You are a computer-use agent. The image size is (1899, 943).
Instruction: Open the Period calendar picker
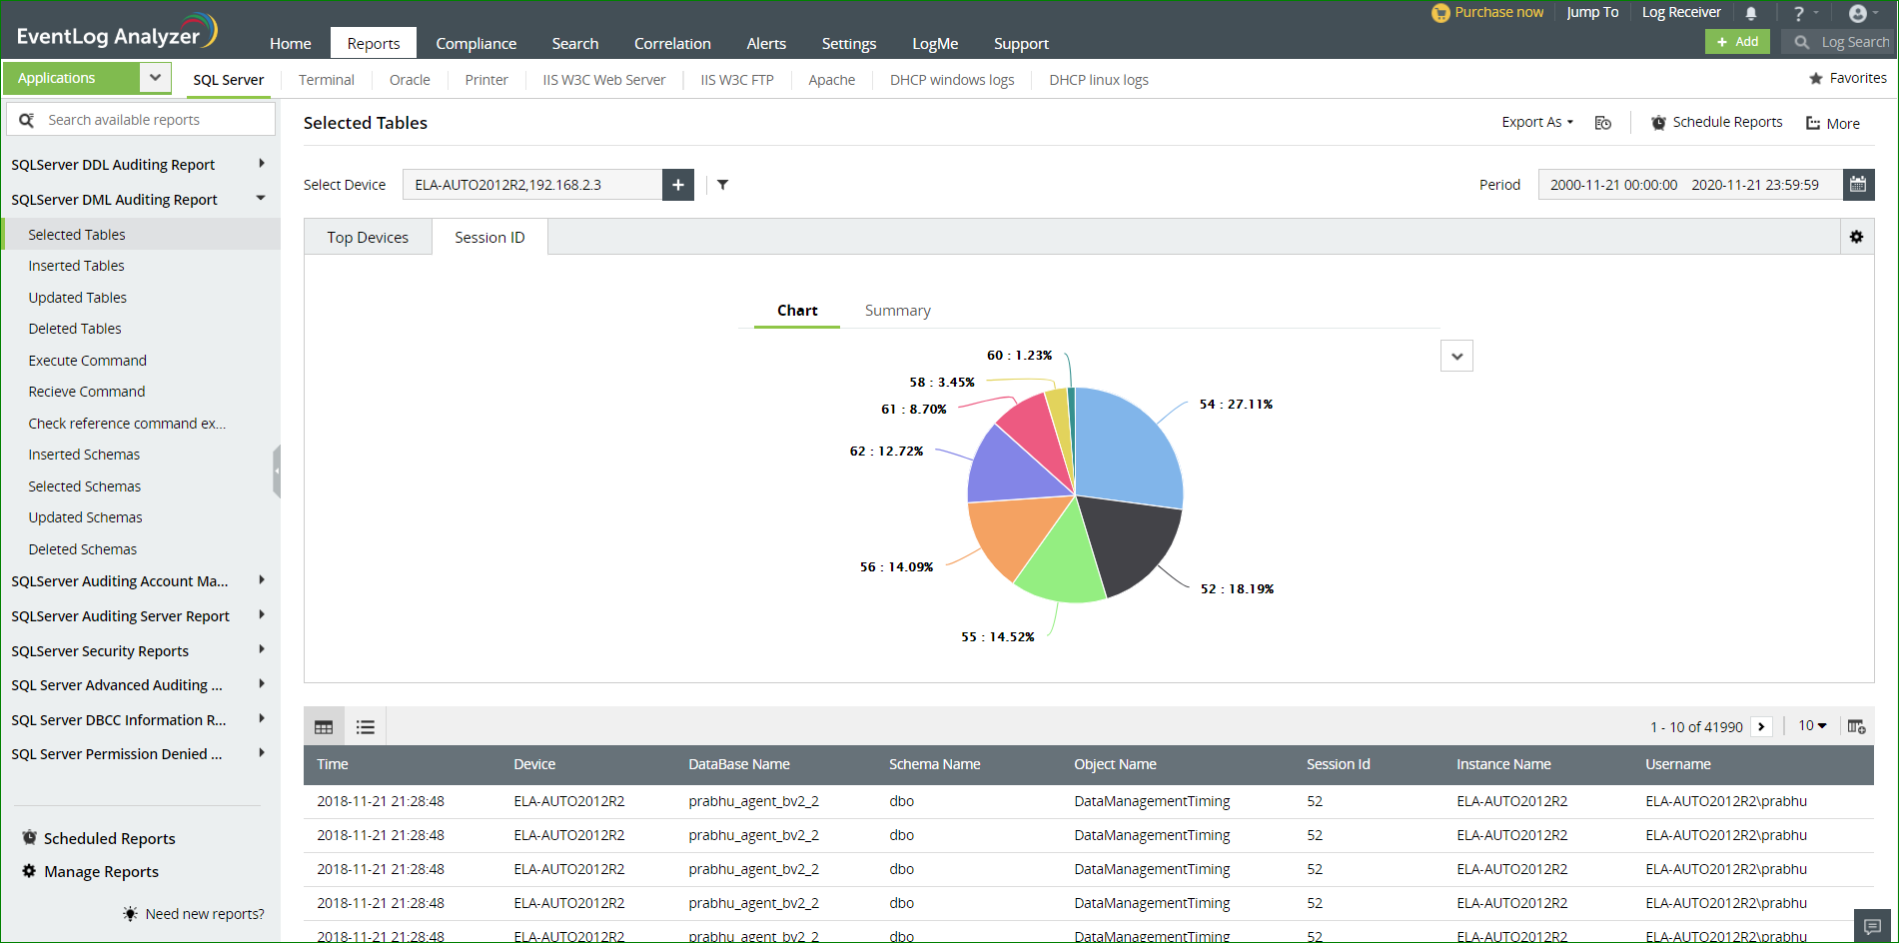[x=1858, y=185]
